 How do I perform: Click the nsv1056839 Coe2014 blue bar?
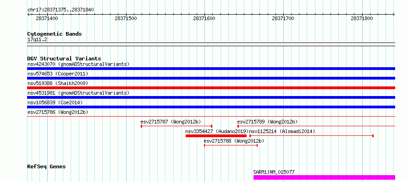(211, 107)
